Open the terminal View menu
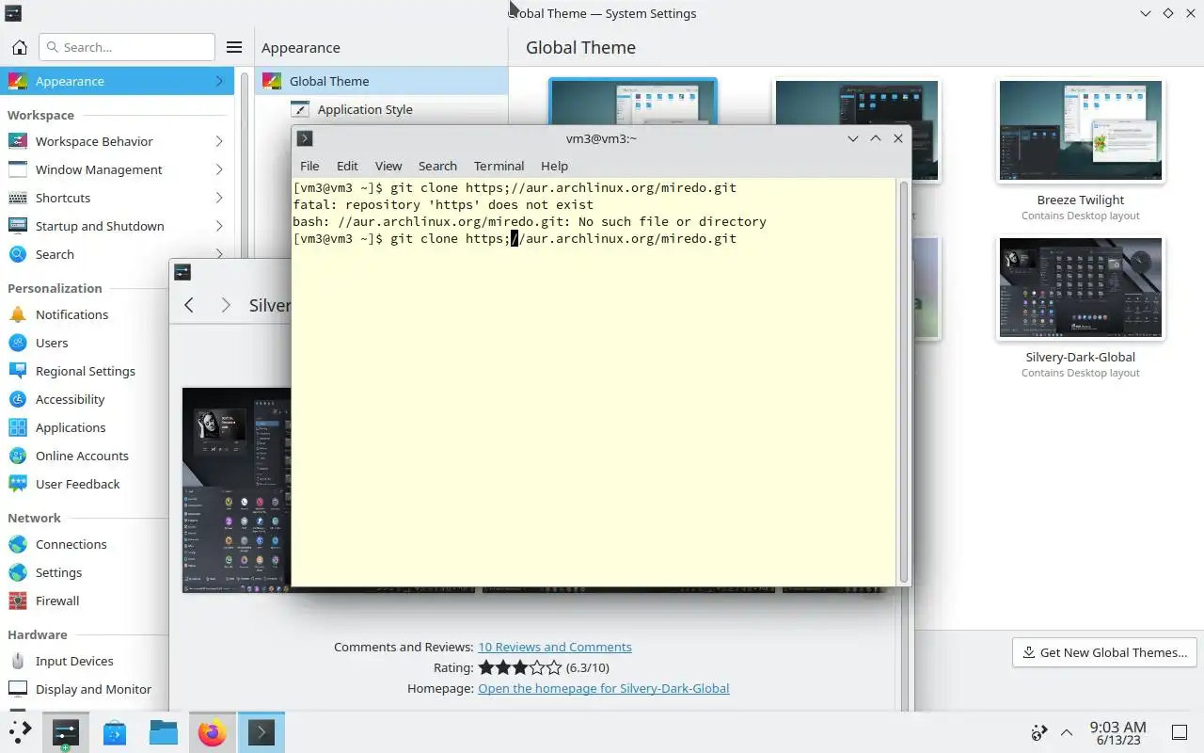The width and height of the screenshot is (1204, 753). [388, 166]
